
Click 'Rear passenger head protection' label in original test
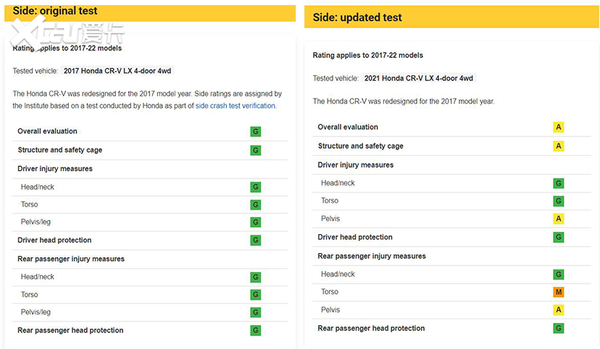[x=70, y=330]
